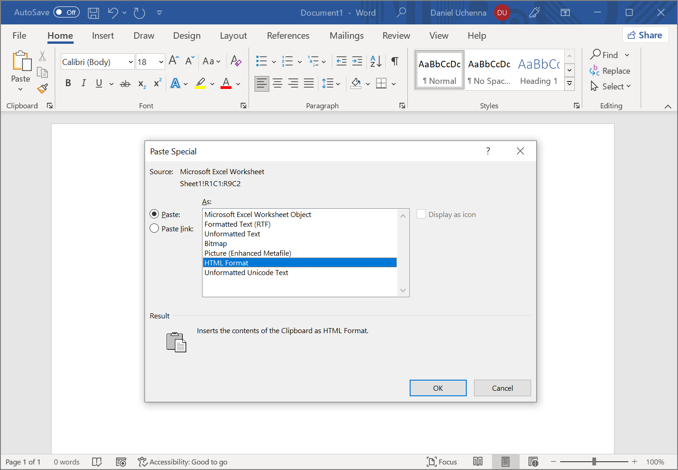
Task: Switch to the Mailings tab
Action: 346,35
